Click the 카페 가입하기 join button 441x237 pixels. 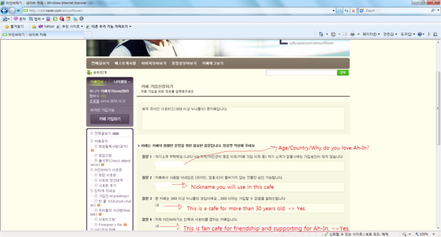[x=110, y=119]
